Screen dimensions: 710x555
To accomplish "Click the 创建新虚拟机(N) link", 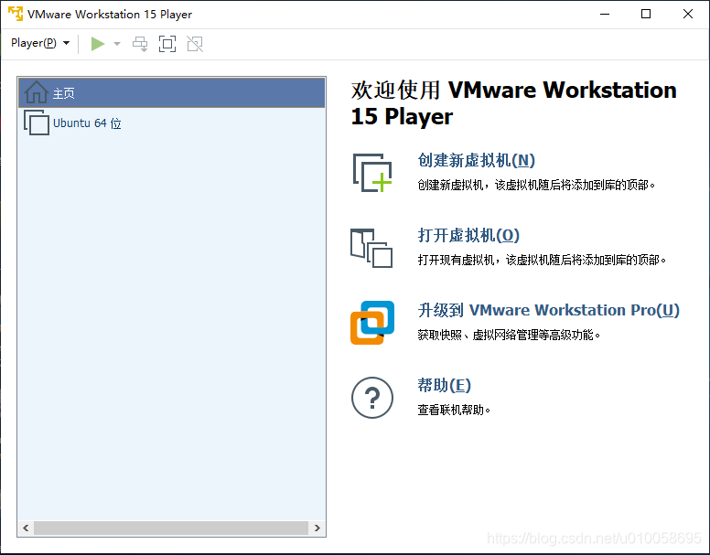I will (x=476, y=160).
